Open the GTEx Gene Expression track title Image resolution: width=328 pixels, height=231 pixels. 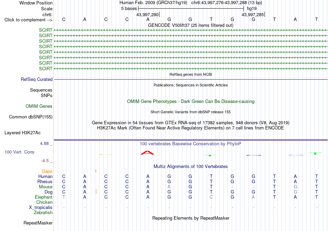(x=191, y=123)
